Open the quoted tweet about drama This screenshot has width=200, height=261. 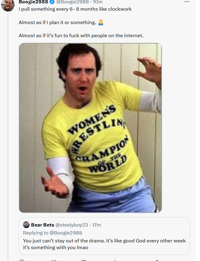104,236
